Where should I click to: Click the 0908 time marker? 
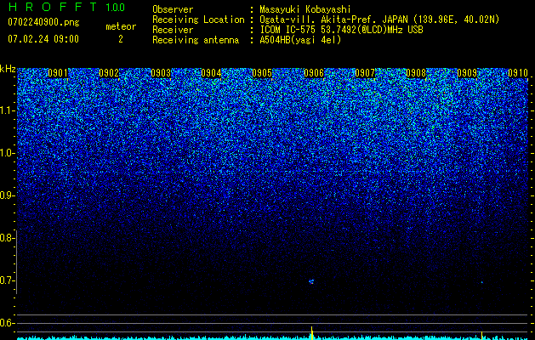pyautogui.click(x=416, y=73)
